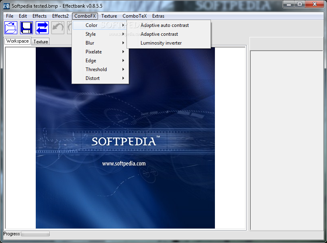Minimize the Effectbank window

click(x=288, y=4)
